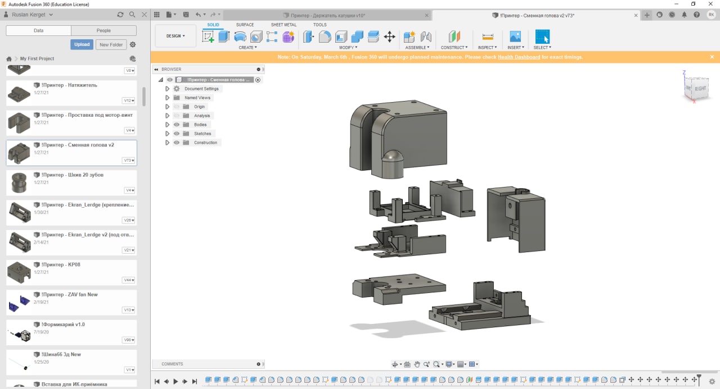This screenshot has height=389, width=720.
Task: Toggle visibility of Sketches folder
Action: (x=177, y=134)
